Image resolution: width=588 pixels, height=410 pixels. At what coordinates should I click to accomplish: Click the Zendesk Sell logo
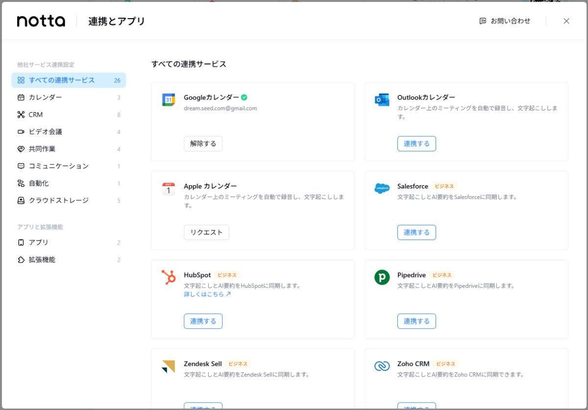click(169, 366)
